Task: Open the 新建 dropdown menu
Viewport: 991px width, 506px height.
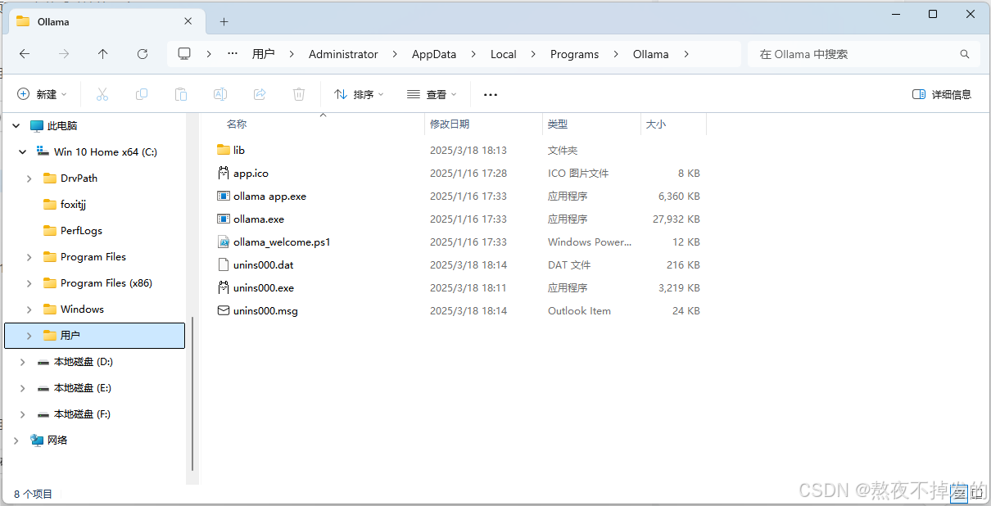Action: (x=43, y=94)
